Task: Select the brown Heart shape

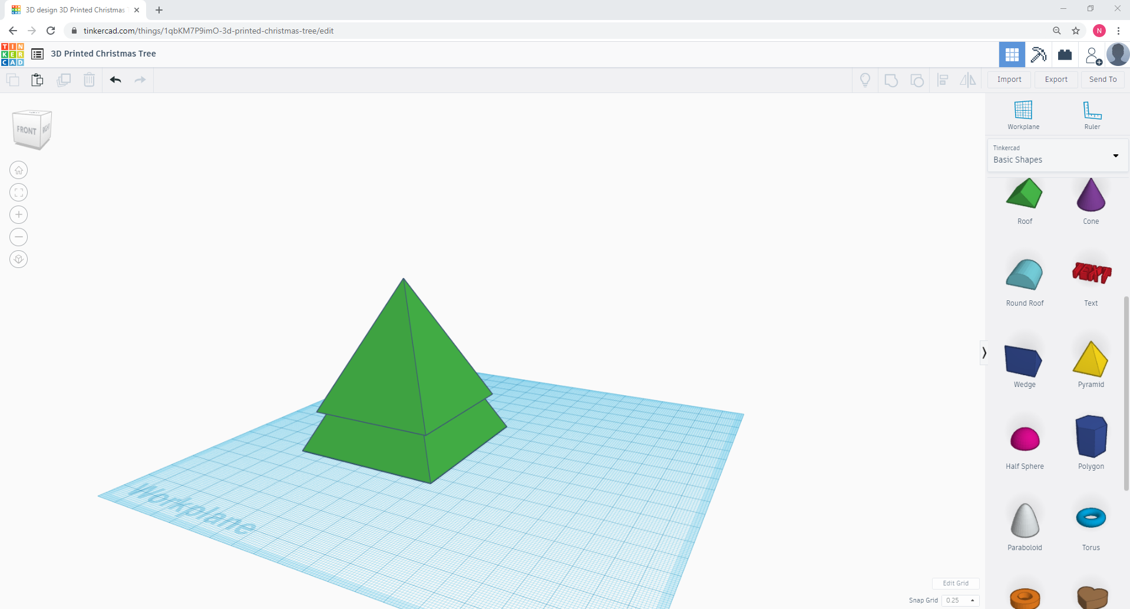Action: (x=1092, y=597)
